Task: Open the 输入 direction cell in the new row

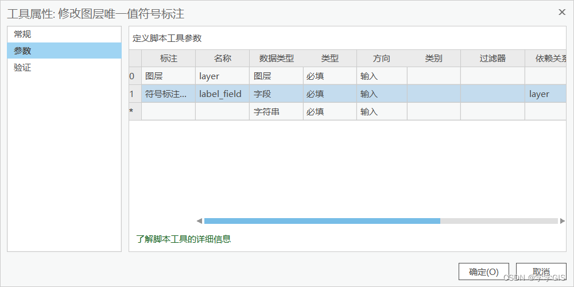Action: [x=382, y=111]
